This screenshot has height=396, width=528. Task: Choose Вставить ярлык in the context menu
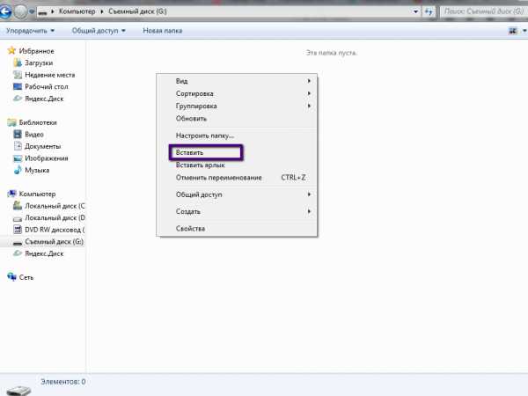tap(237, 165)
